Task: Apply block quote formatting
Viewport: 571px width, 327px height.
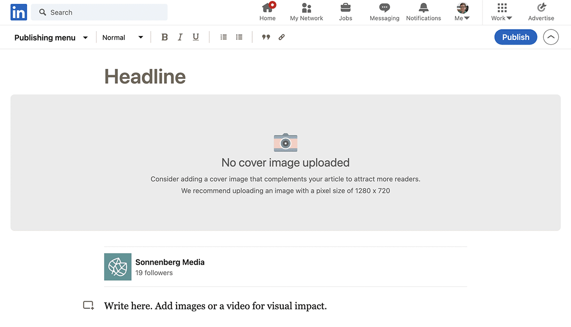Action: (x=266, y=37)
